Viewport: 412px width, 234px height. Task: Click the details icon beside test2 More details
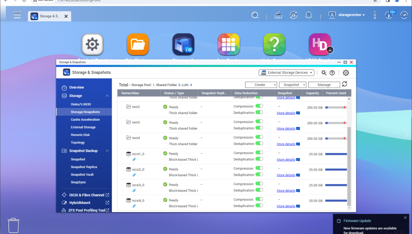[298, 113]
